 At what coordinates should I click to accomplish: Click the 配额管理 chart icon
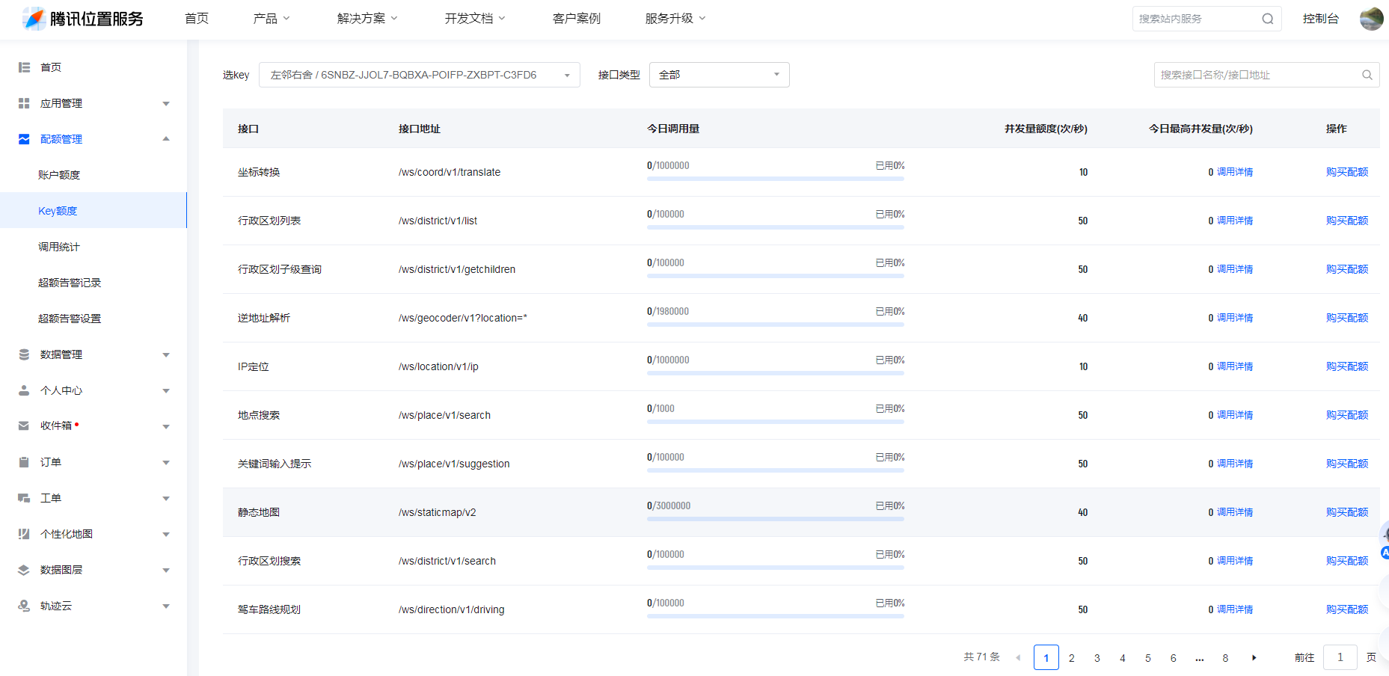point(24,139)
